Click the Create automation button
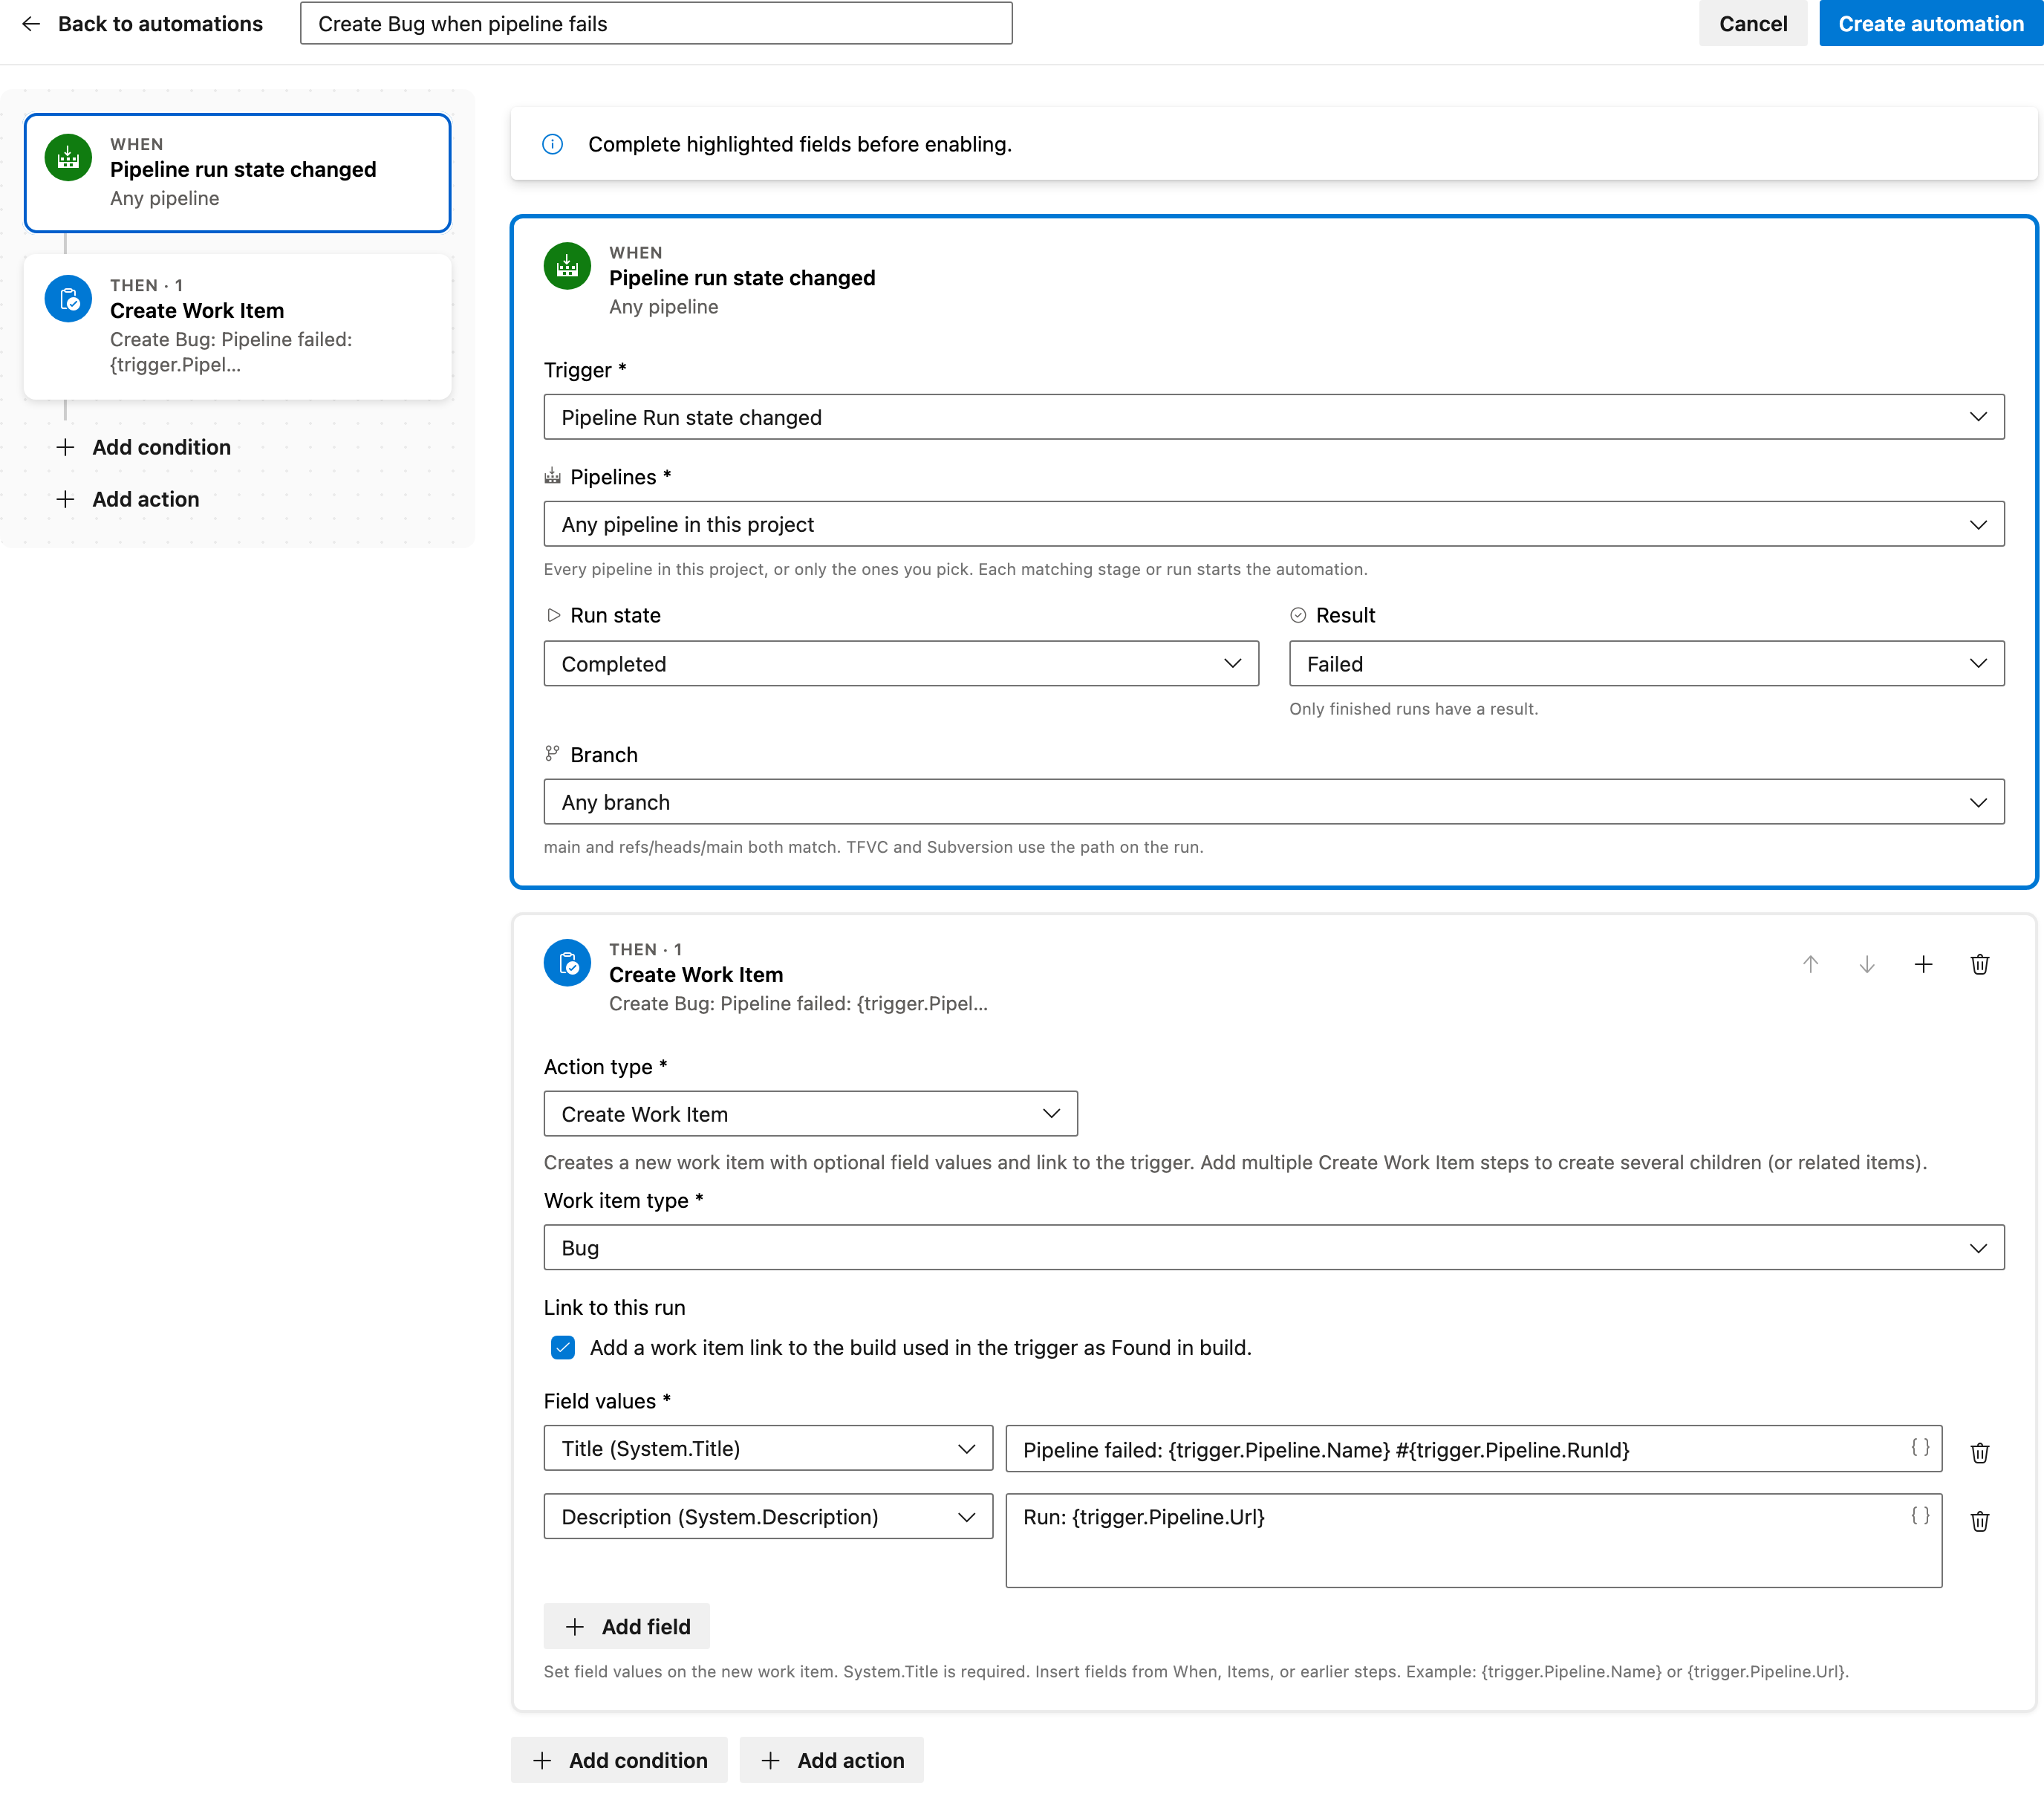The image size is (2044, 1820). point(1930,24)
